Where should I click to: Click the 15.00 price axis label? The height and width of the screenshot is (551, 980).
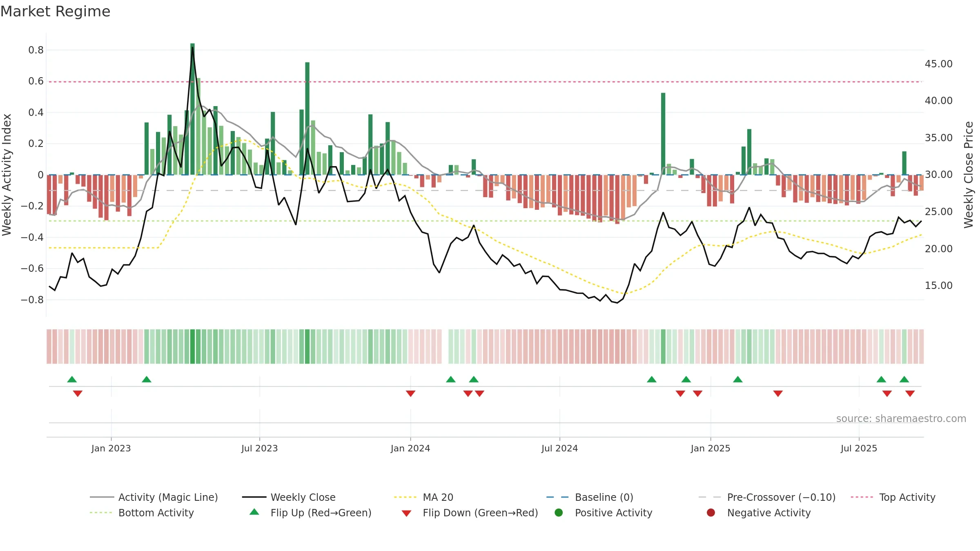click(x=939, y=286)
